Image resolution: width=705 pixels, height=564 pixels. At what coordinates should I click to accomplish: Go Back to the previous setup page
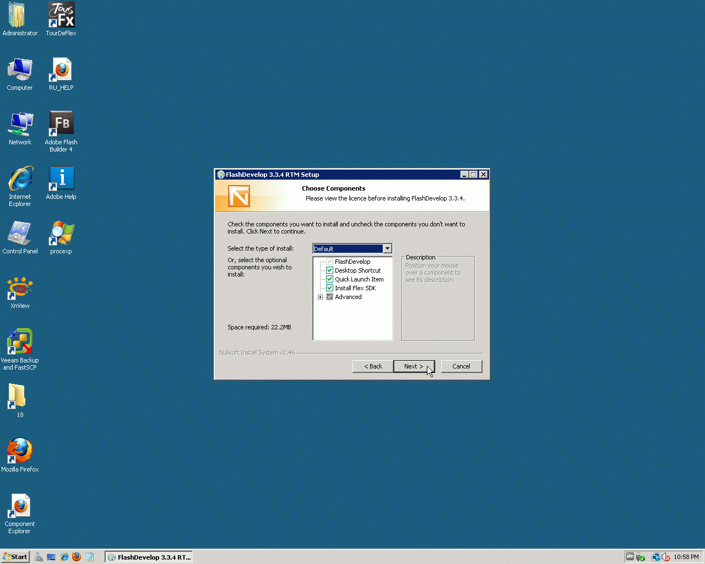point(373,366)
